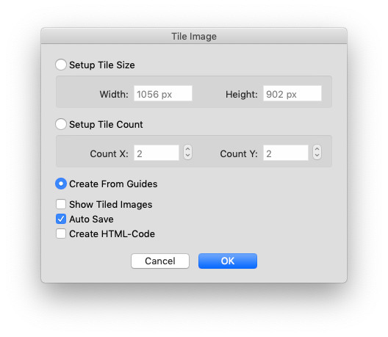Increase Count X with stepper up arrow
This screenshot has height=337, width=388.
click(188, 149)
